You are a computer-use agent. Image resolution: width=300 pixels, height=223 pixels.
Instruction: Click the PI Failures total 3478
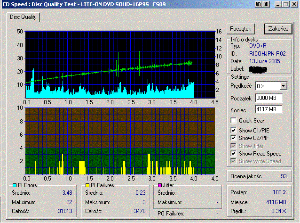140,211
